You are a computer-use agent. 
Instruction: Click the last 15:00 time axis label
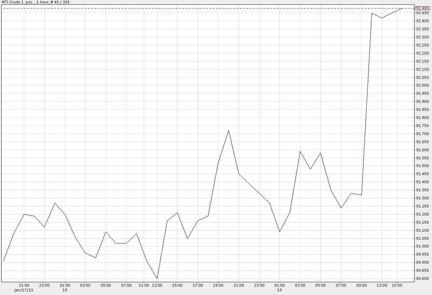[397, 285]
